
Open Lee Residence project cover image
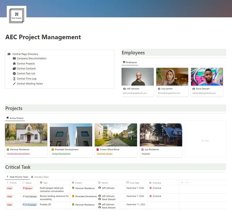point(161,135)
